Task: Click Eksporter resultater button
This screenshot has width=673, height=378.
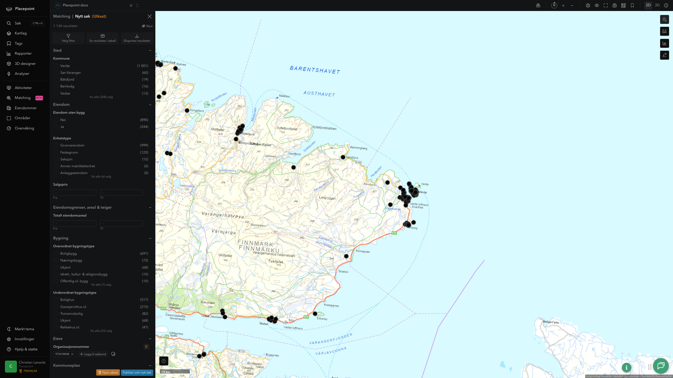Action: point(137,38)
